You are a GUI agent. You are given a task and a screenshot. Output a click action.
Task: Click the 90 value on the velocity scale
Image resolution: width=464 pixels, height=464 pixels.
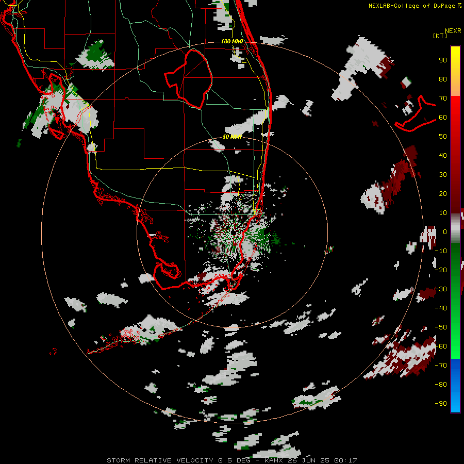pos(443,60)
